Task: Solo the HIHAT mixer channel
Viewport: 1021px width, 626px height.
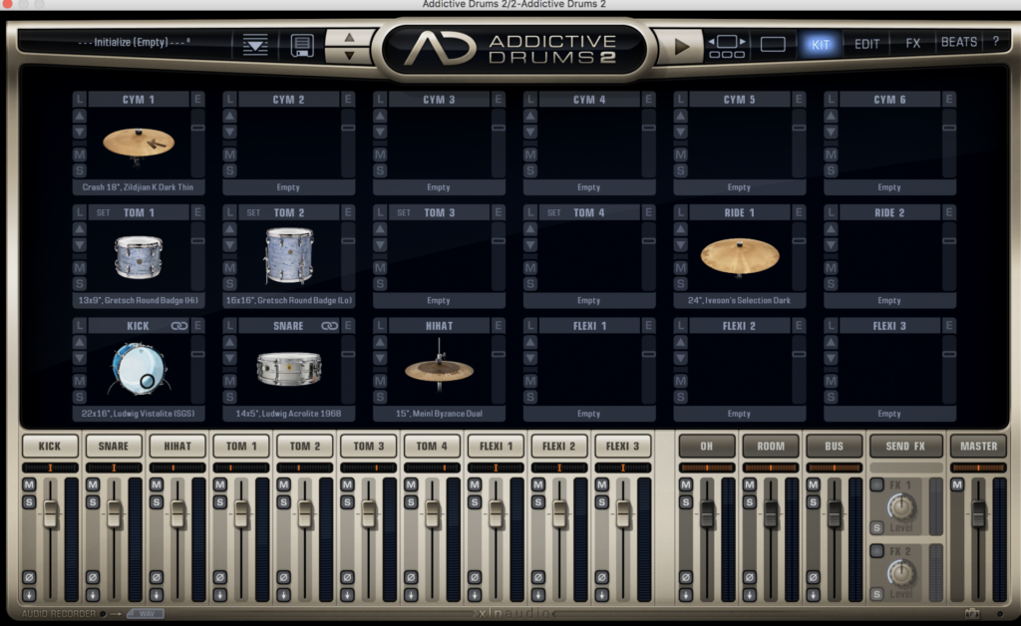Action: tap(157, 501)
